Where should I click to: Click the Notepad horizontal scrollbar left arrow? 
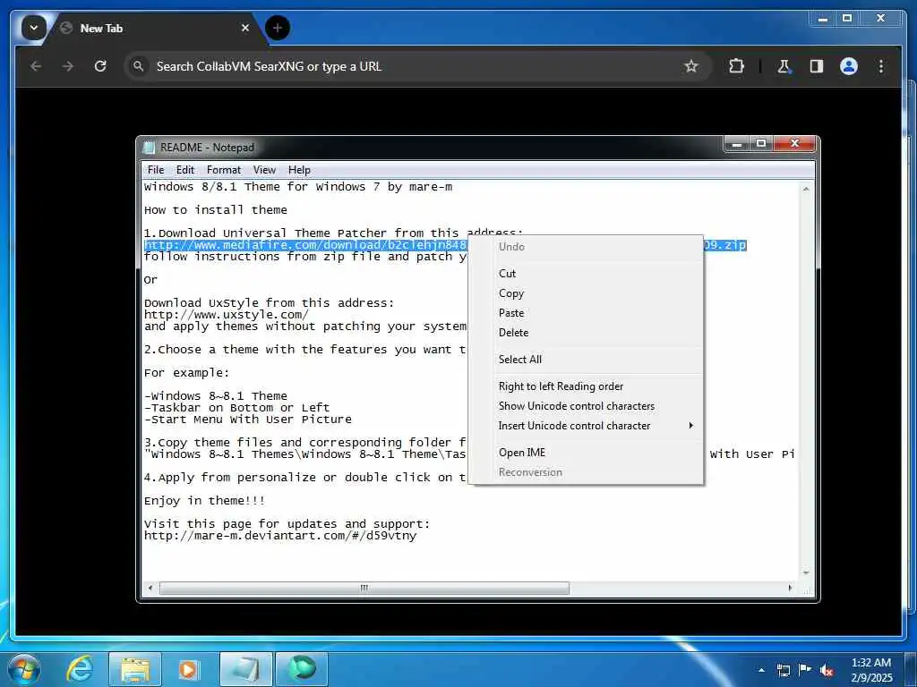pyautogui.click(x=150, y=588)
